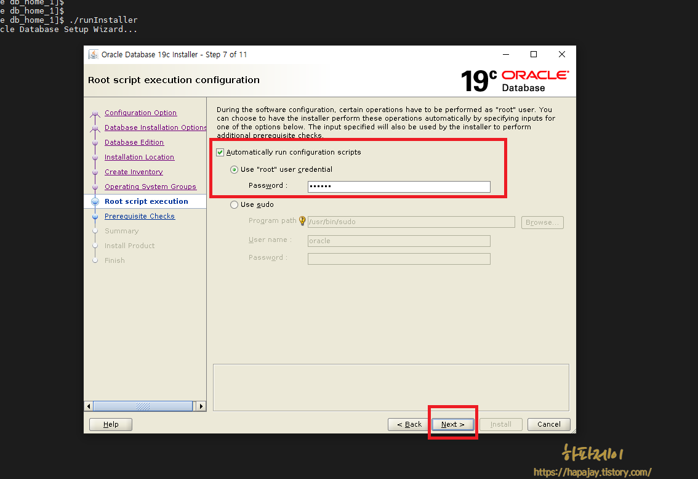This screenshot has height=479, width=698.
Task: Click left arrow of sidebar horizontal scrollbar
Action: coord(89,406)
